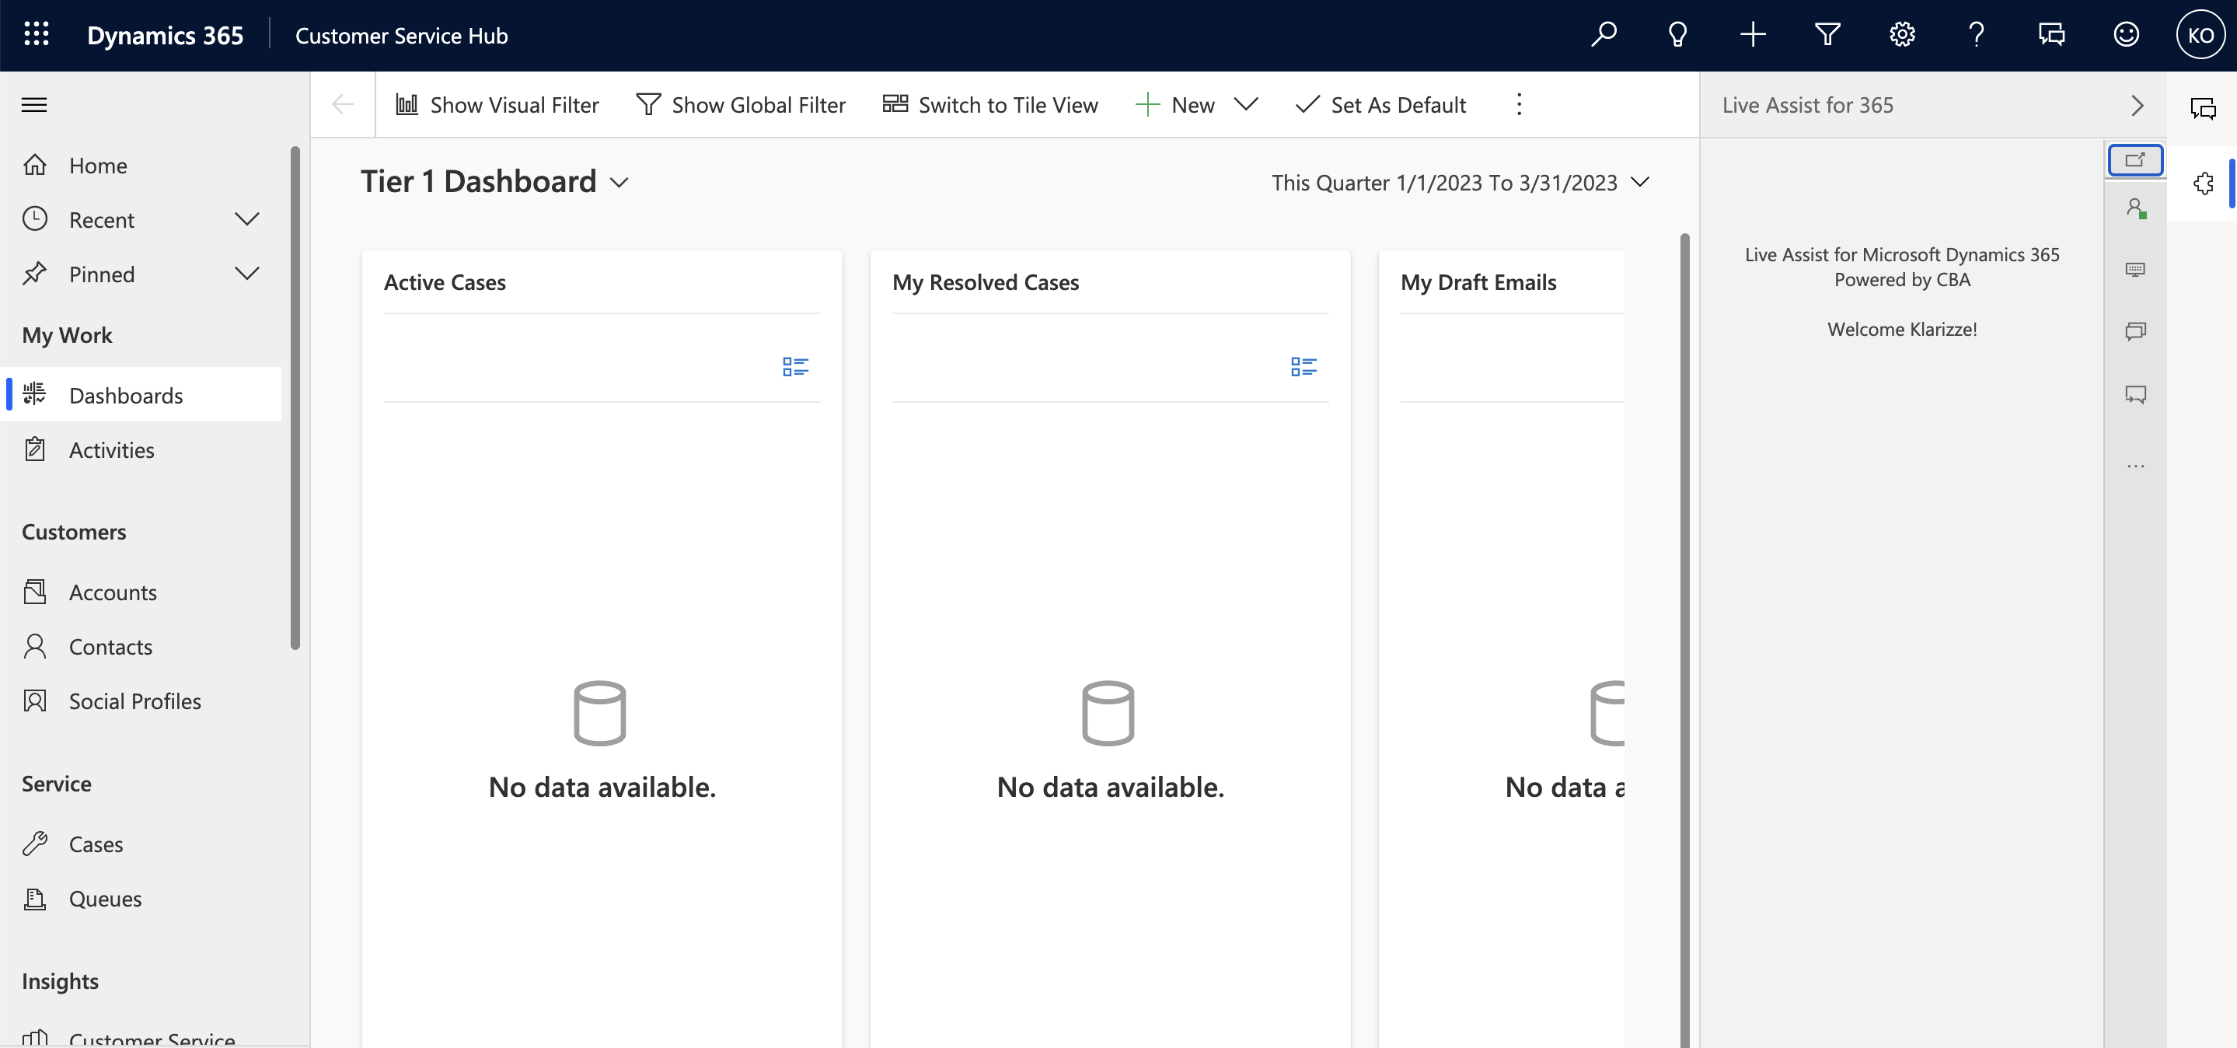Click Show Global Filter button
This screenshot has height=1048, width=2237.
coord(741,105)
